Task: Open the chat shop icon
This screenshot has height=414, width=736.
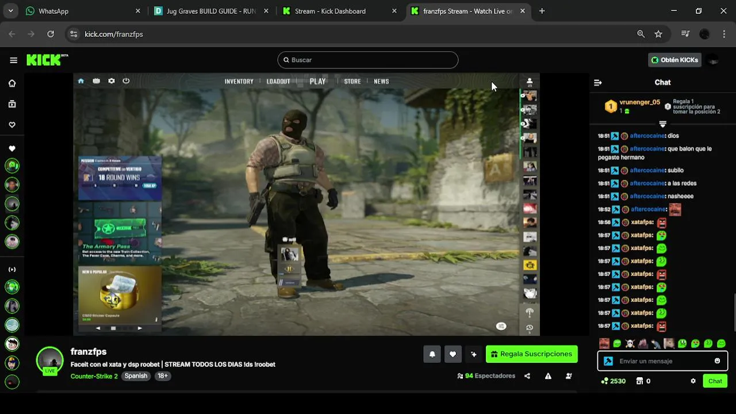Action: coord(639,381)
